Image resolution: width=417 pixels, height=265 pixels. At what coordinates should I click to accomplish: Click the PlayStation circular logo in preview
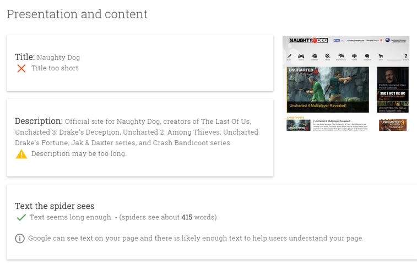(x=387, y=40)
